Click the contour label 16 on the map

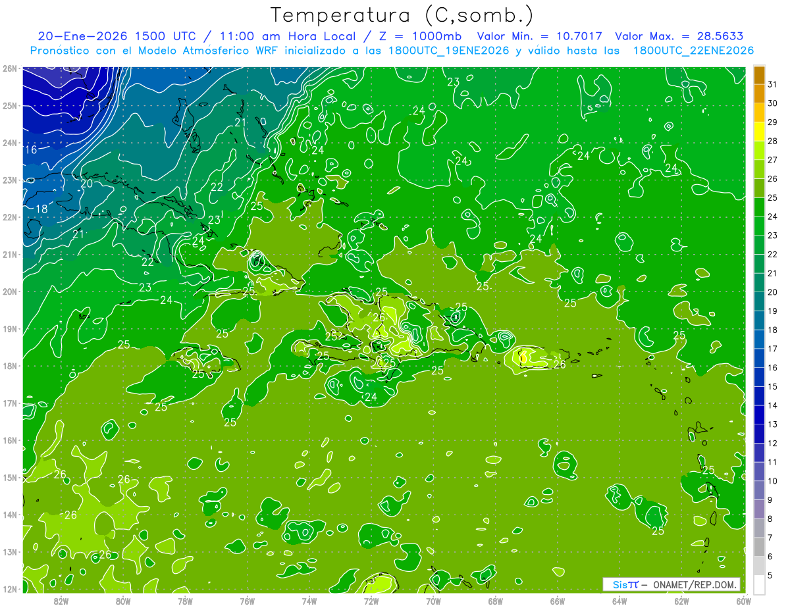point(31,150)
